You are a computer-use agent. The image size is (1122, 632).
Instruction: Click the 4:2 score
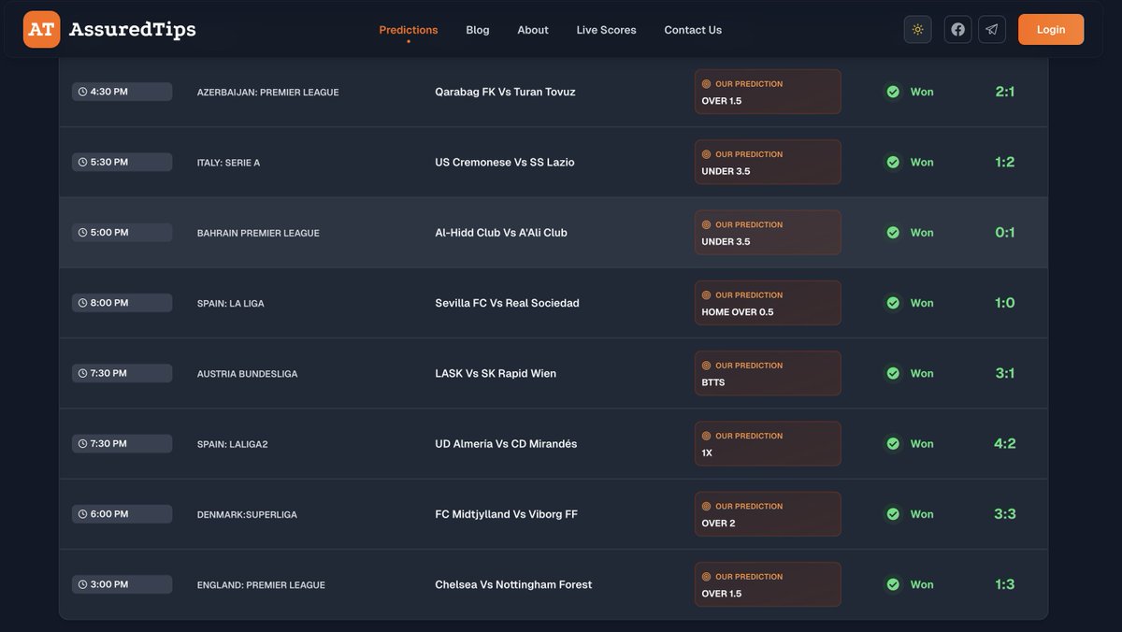pyautogui.click(x=1005, y=443)
